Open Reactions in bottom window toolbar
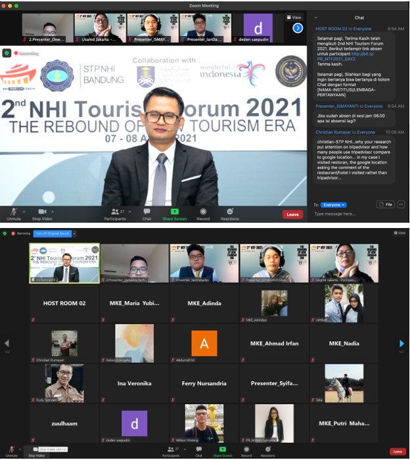 (x=268, y=452)
